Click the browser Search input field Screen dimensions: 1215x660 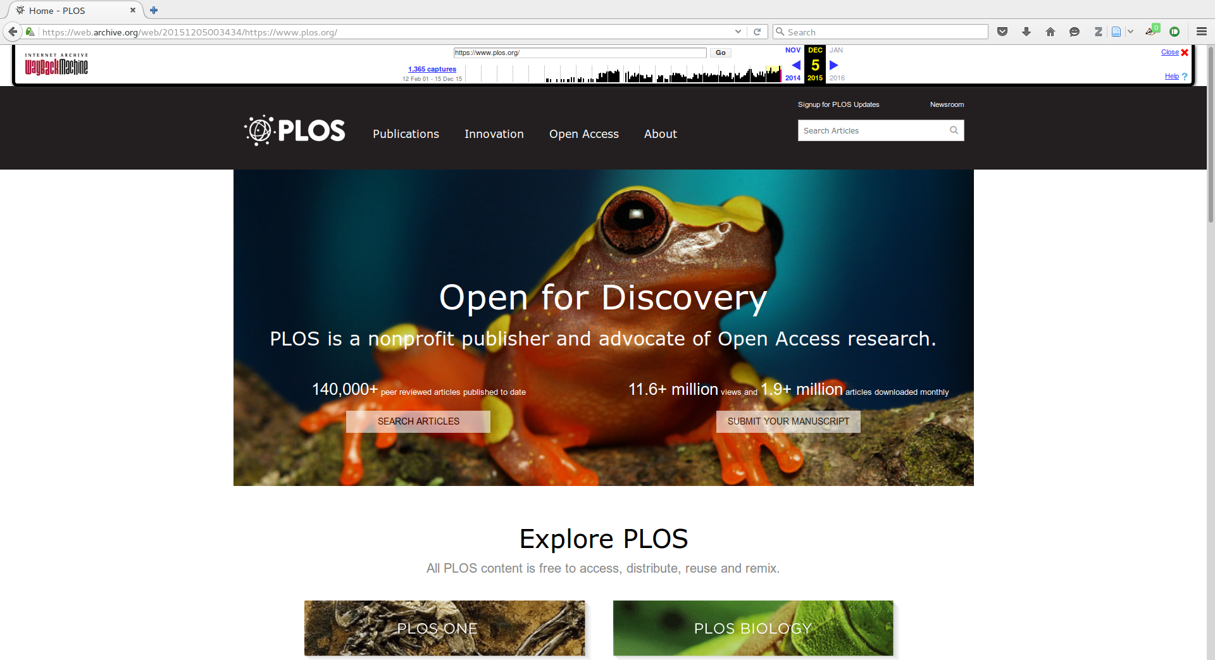(881, 32)
